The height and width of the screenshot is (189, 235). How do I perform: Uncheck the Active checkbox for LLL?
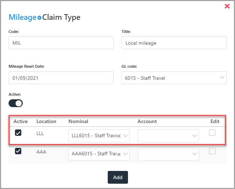coord(18,133)
